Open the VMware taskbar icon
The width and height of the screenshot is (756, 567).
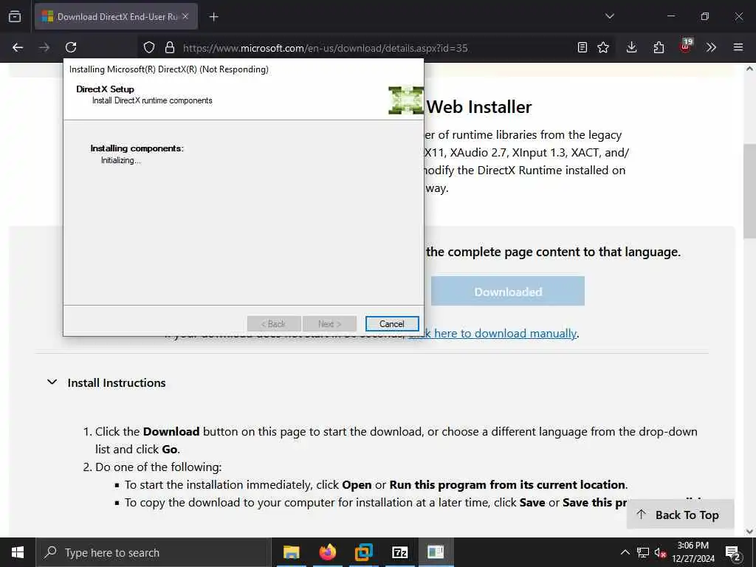pos(363,552)
